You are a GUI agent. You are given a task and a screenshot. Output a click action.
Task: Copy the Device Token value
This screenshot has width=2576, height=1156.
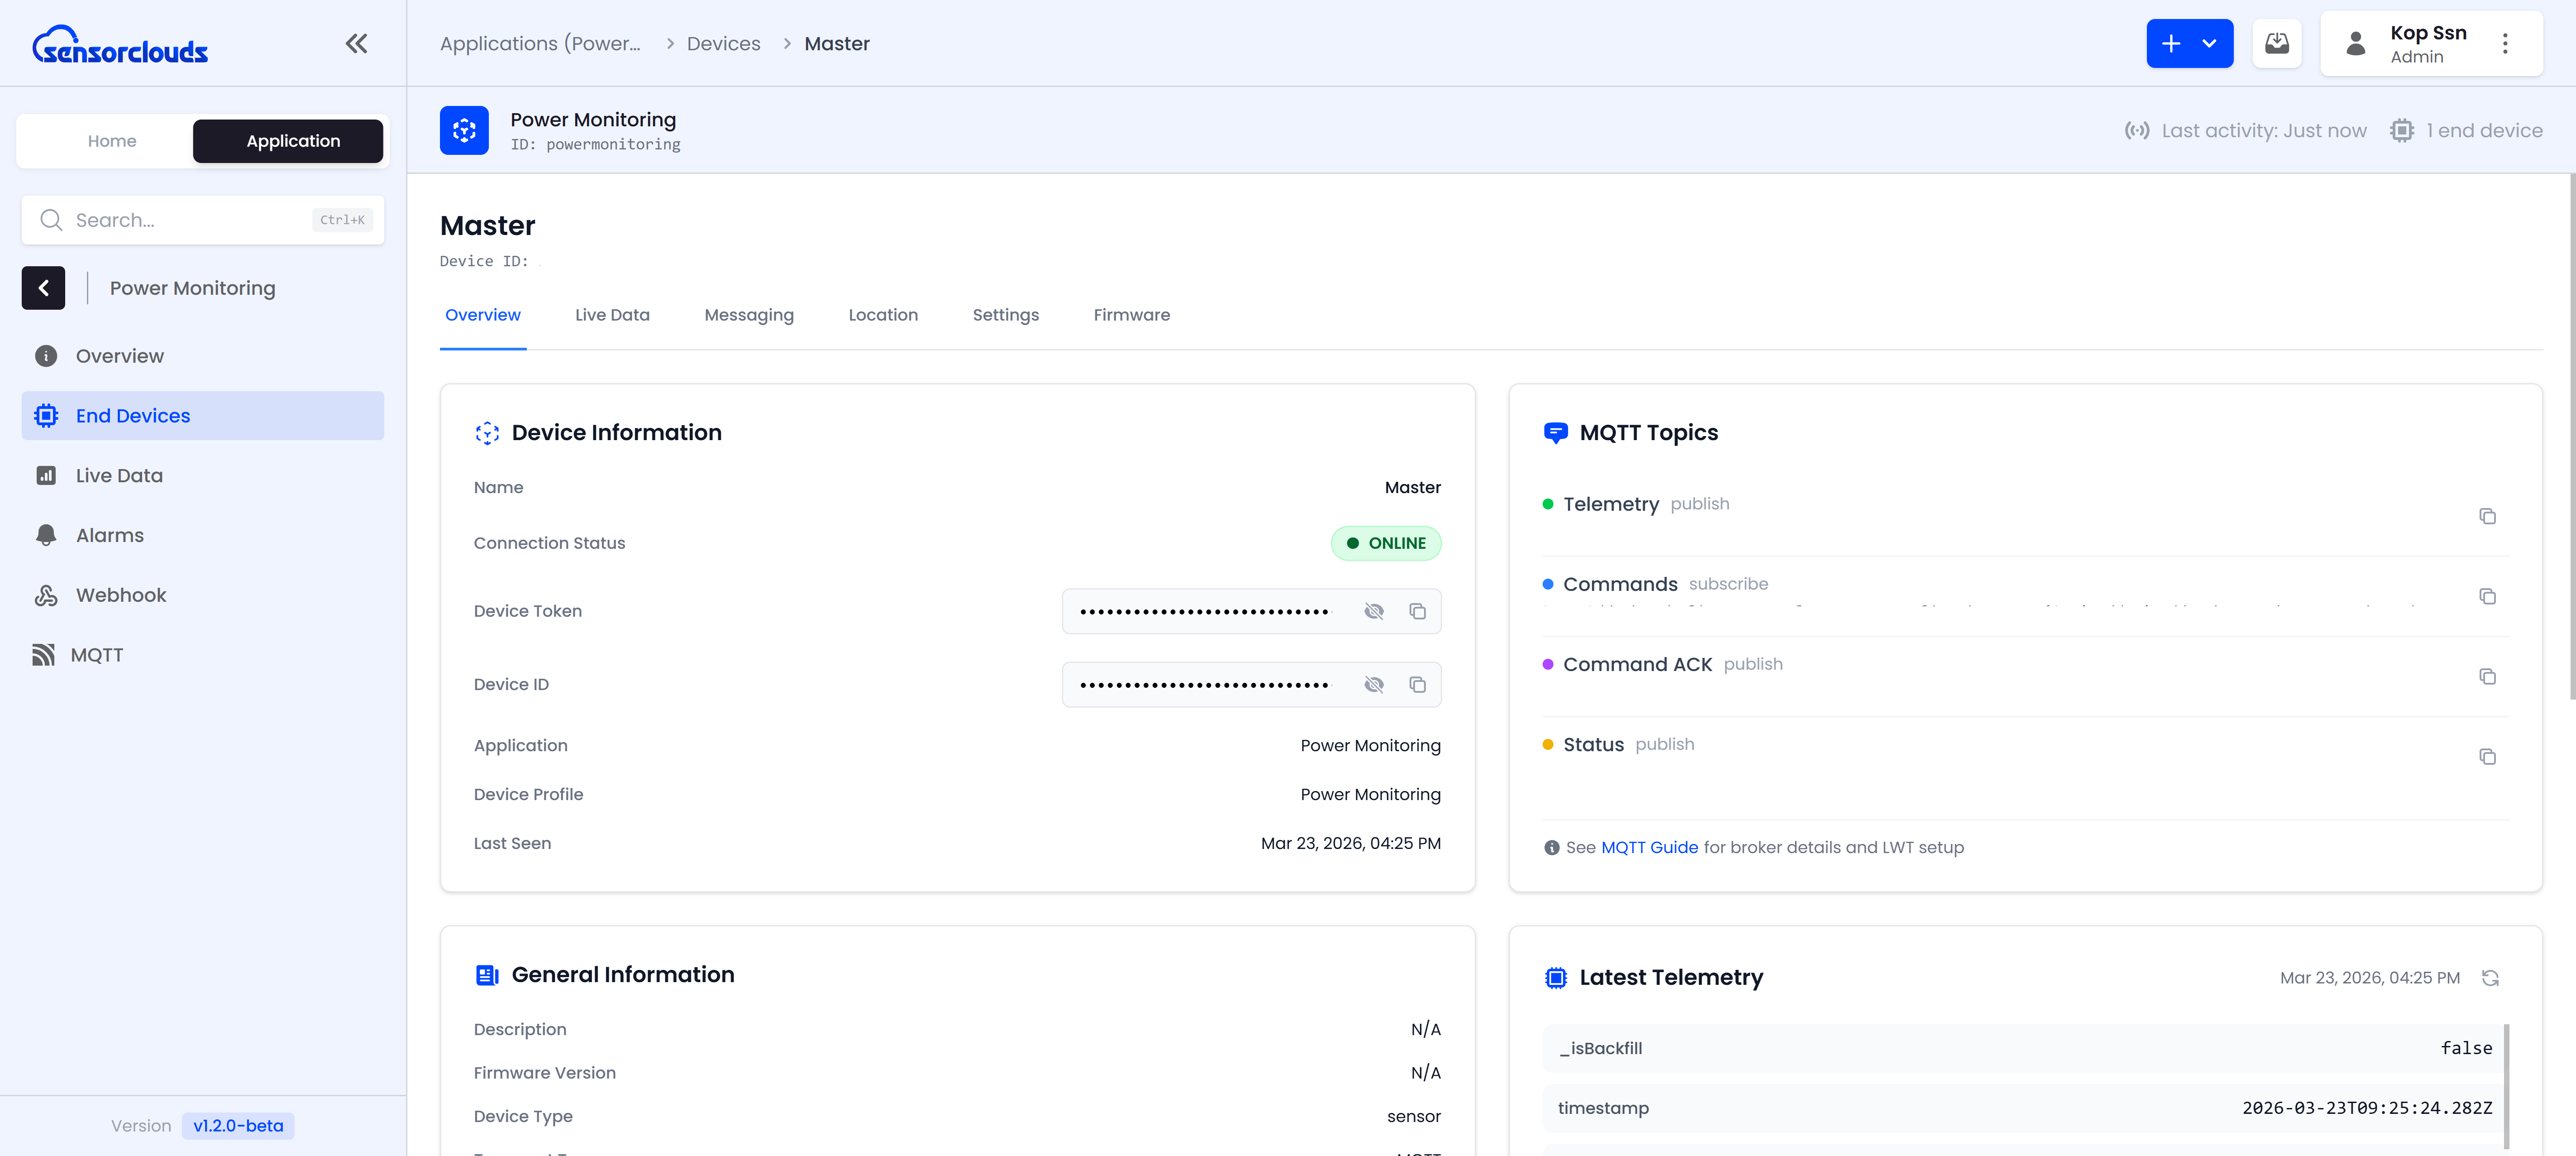point(1417,611)
